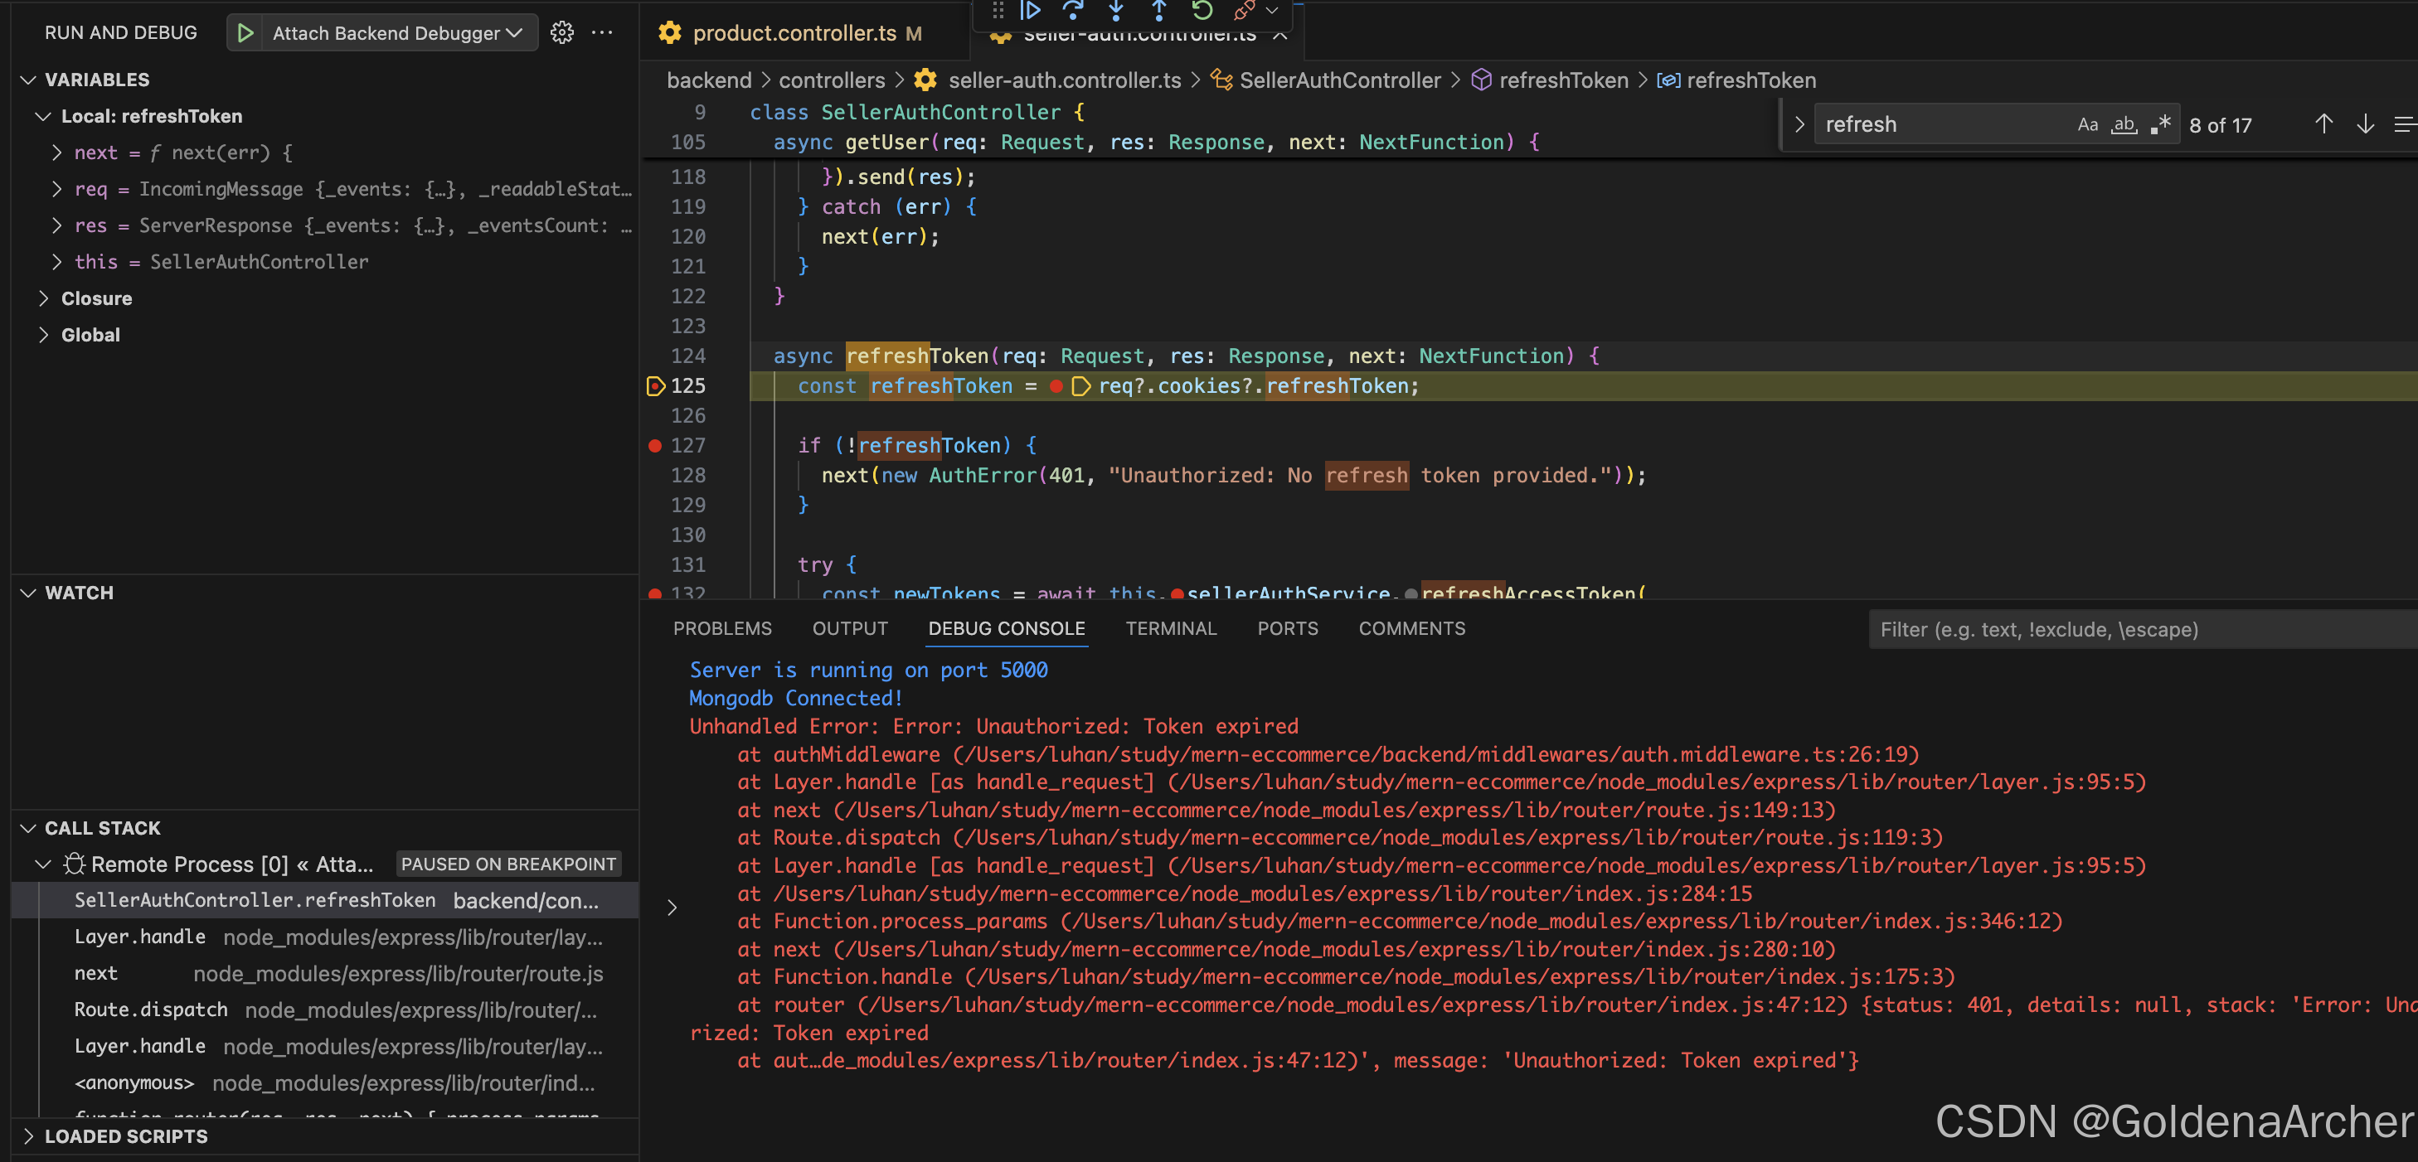Image resolution: width=2418 pixels, height=1162 pixels.
Task: Click the Step Out debug icon
Action: pos(1158,10)
